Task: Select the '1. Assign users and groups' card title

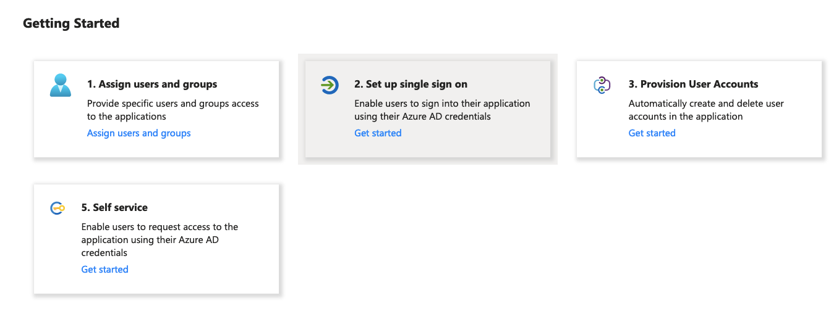Action: coord(151,85)
